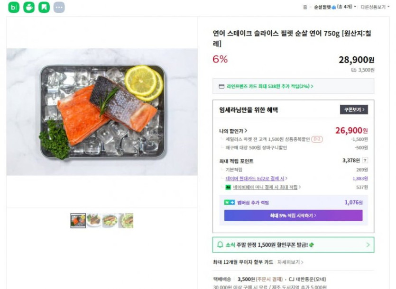Expand the 나의 할인가 details
Viewport: 396px width, 289px height.
coord(233,131)
